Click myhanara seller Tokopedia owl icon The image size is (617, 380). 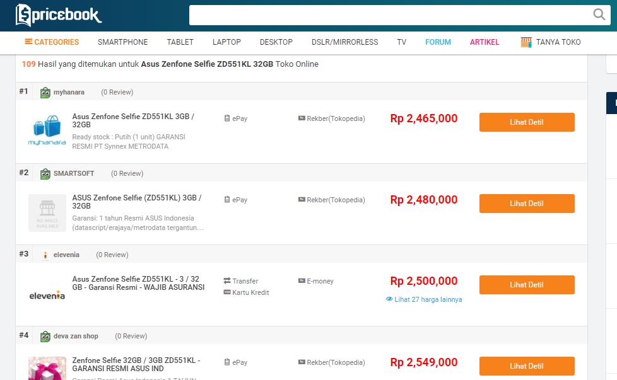[x=45, y=93]
